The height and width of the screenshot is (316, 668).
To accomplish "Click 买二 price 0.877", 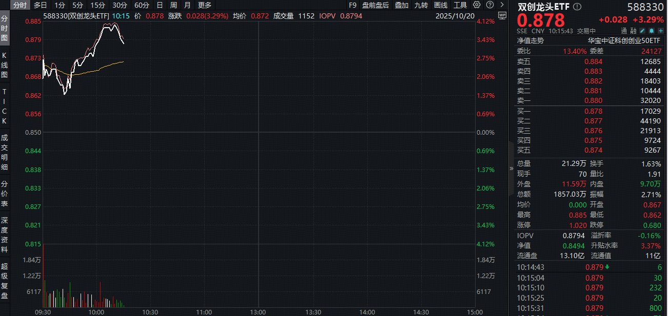I will coord(594,121).
